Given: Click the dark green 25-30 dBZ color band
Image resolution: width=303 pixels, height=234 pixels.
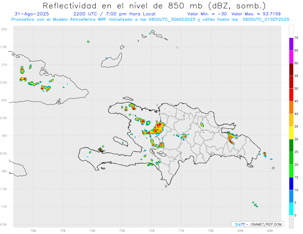Looking at the screenshot, I should click(x=291, y=146).
